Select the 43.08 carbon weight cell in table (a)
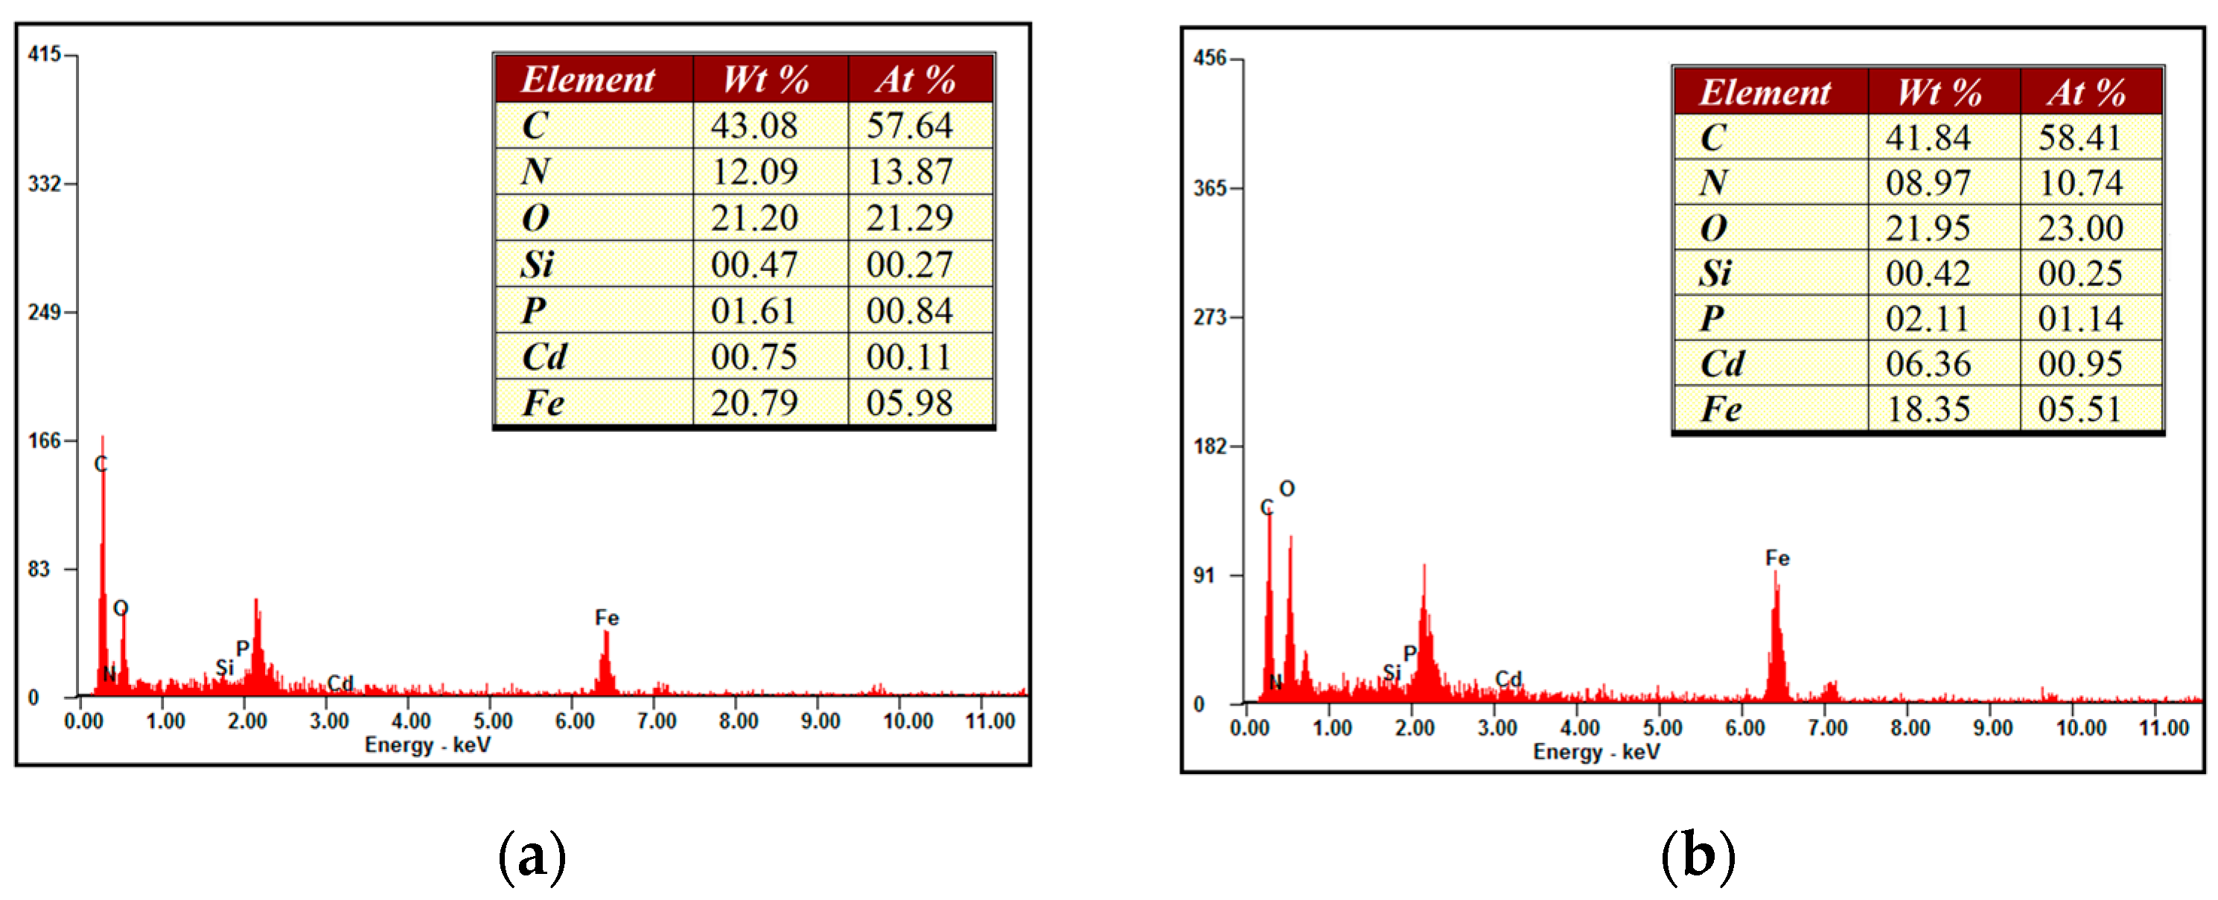The width and height of the screenshot is (2218, 900). (x=754, y=126)
